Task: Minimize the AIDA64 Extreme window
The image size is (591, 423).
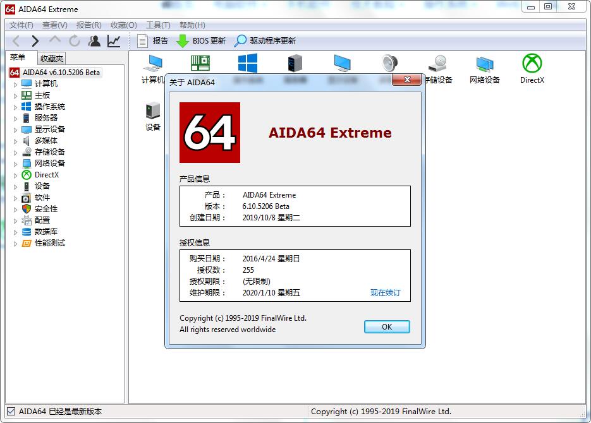Action: (531, 7)
